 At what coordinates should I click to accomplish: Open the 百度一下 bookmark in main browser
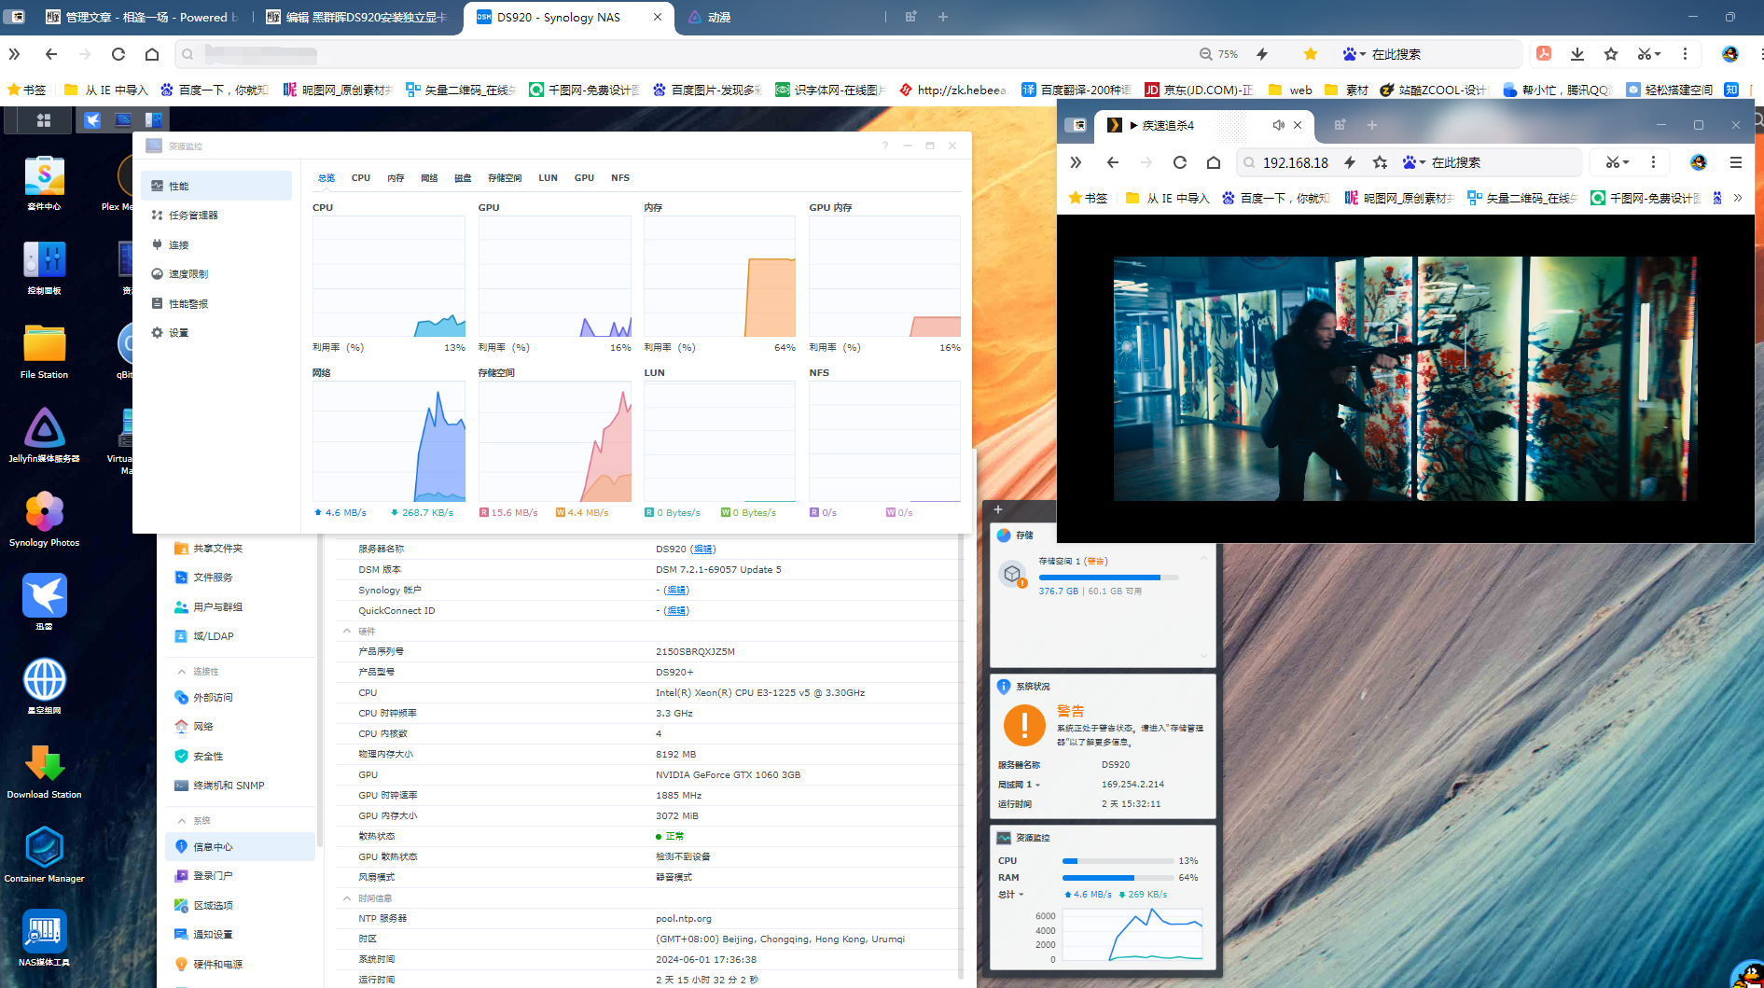point(215,90)
